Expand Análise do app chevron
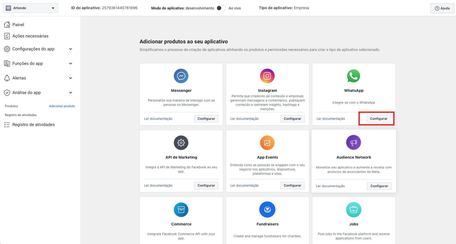This screenshot has height=244, width=456. click(x=71, y=93)
